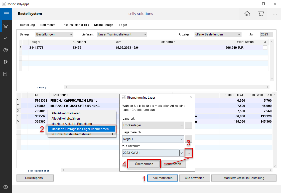
Task: Select the checkmark icon in sidebar
Action: [6, 38]
